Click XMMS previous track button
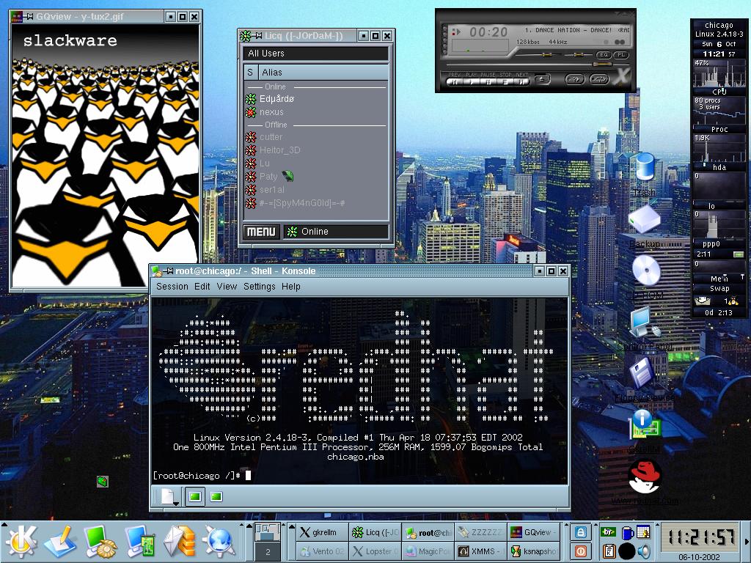This screenshot has height=563, width=751. coord(454,82)
